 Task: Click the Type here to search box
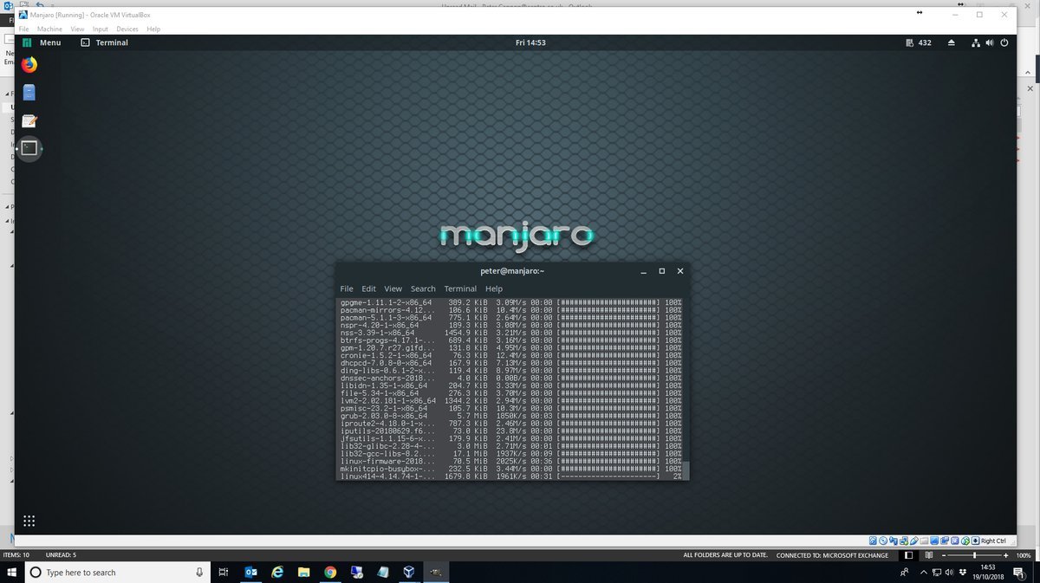point(117,572)
